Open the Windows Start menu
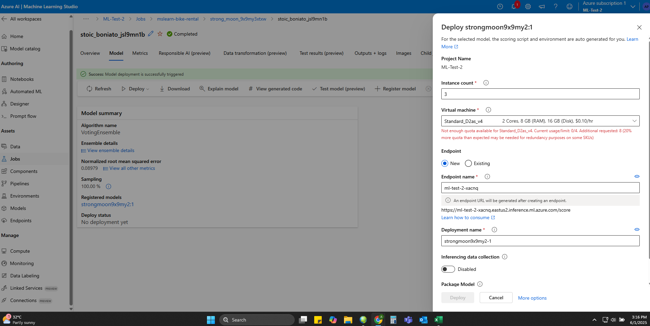 211,320
